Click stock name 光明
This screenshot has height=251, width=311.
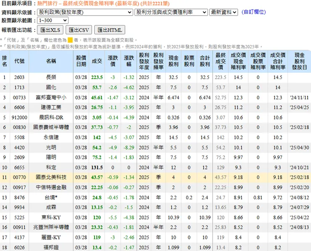(51, 148)
